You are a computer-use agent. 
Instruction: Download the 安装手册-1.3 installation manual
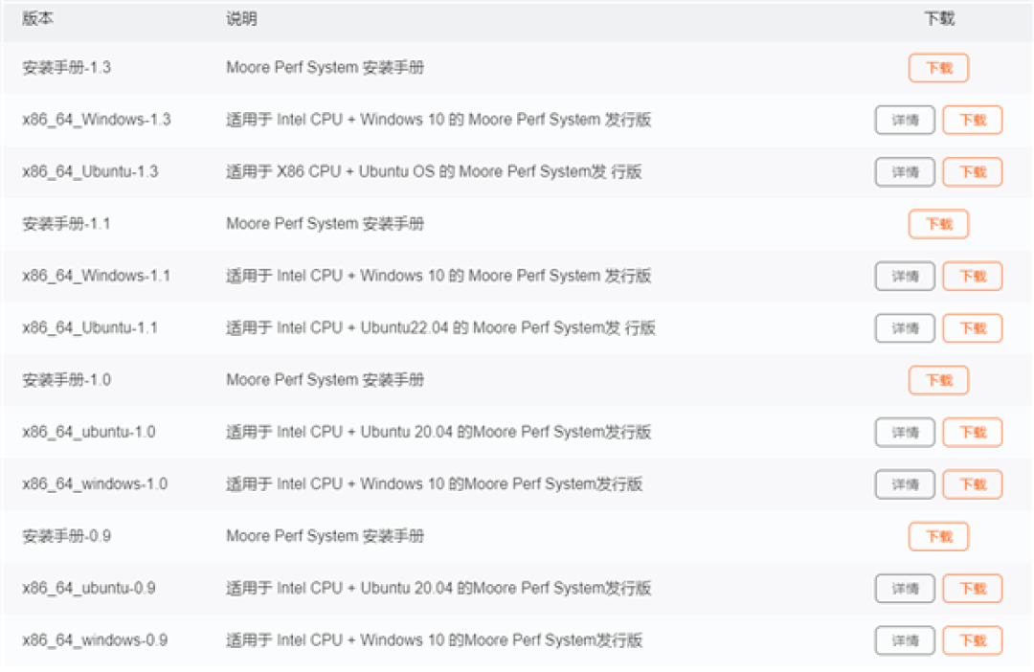(x=938, y=67)
